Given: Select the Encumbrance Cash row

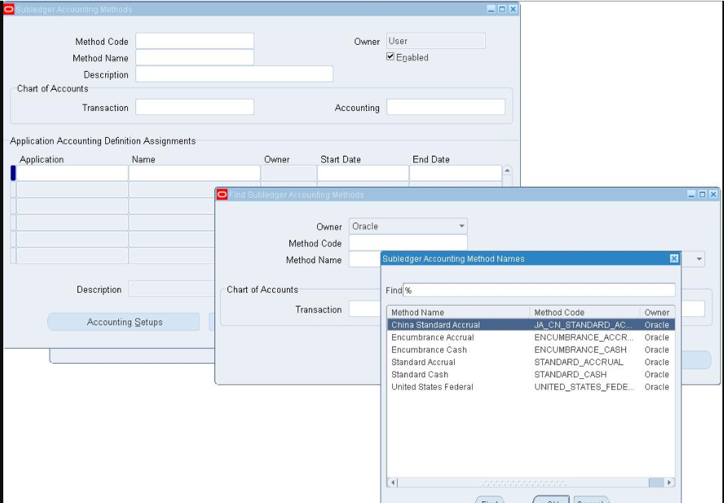Looking at the screenshot, I should click(531, 350).
